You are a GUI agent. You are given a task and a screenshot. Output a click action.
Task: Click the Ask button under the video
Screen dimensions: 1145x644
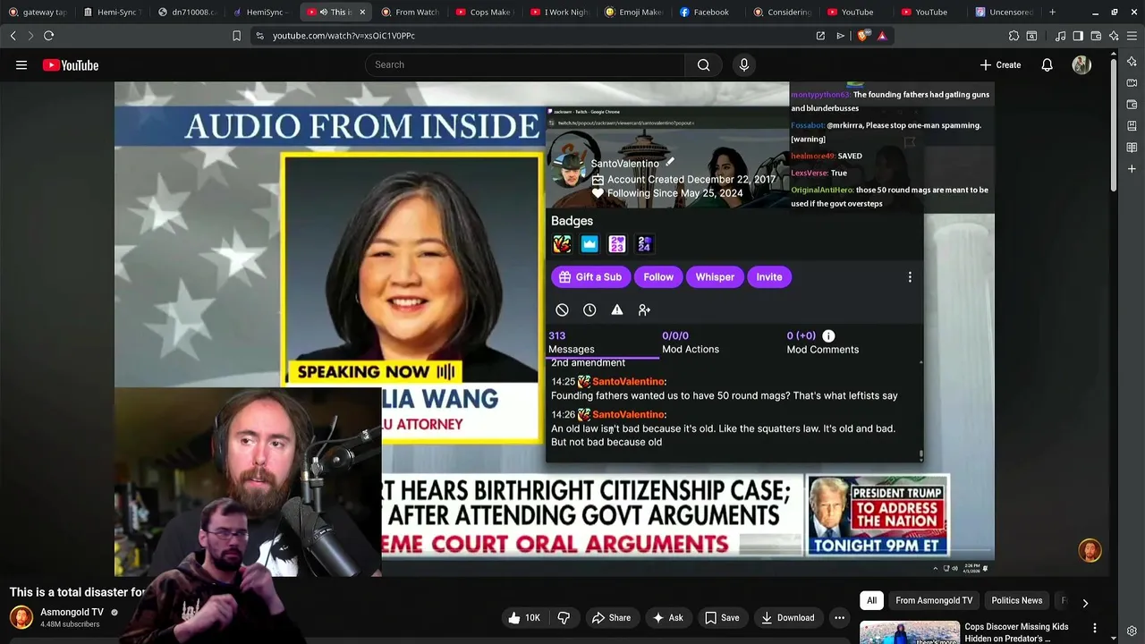coord(667,617)
